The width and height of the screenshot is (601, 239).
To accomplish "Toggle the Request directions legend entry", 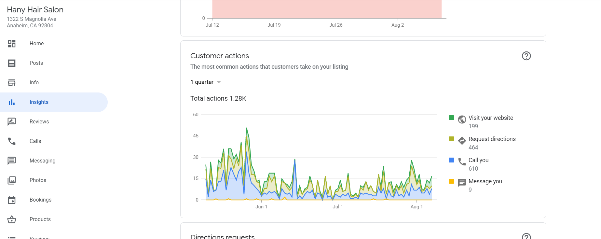I will tap(492, 139).
